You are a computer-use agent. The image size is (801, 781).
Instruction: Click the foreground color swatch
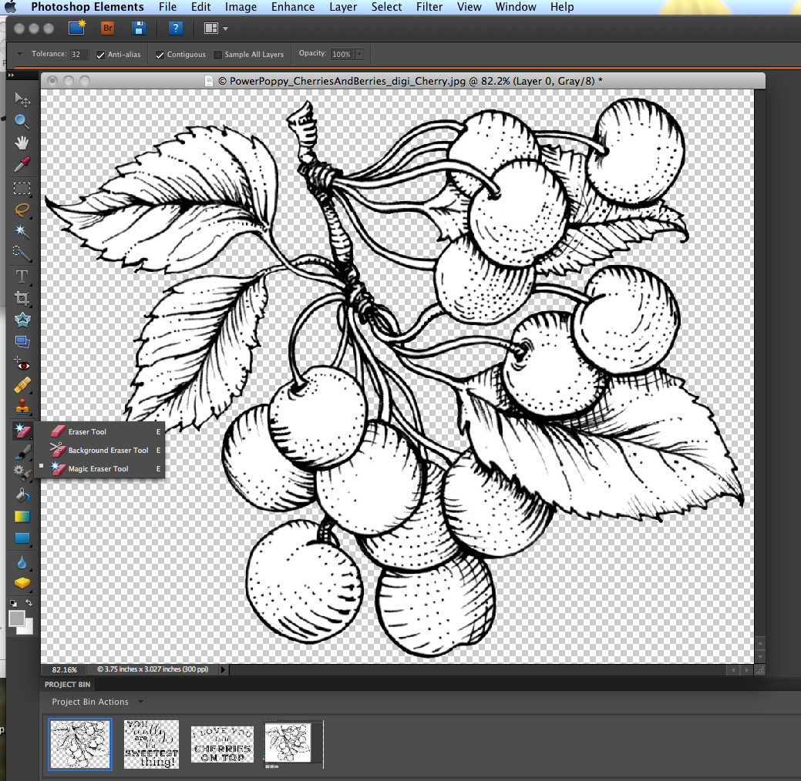17,618
